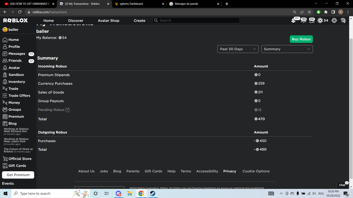Open Blog in the sidebar
The width and height of the screenshot is (353, 198).
[12, 123]
